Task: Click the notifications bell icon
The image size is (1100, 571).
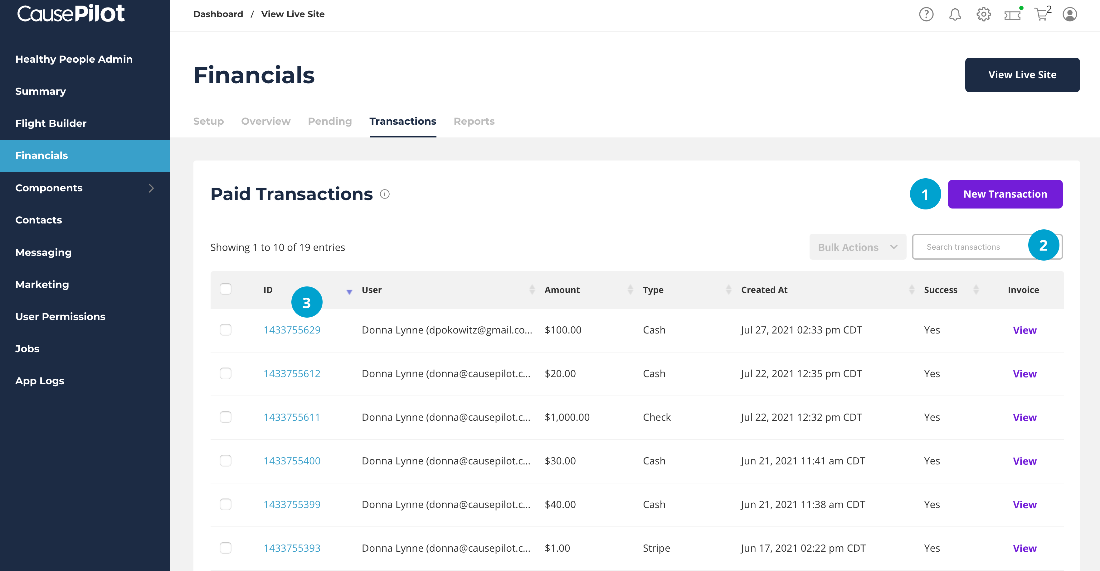Action: coord(955,15)
